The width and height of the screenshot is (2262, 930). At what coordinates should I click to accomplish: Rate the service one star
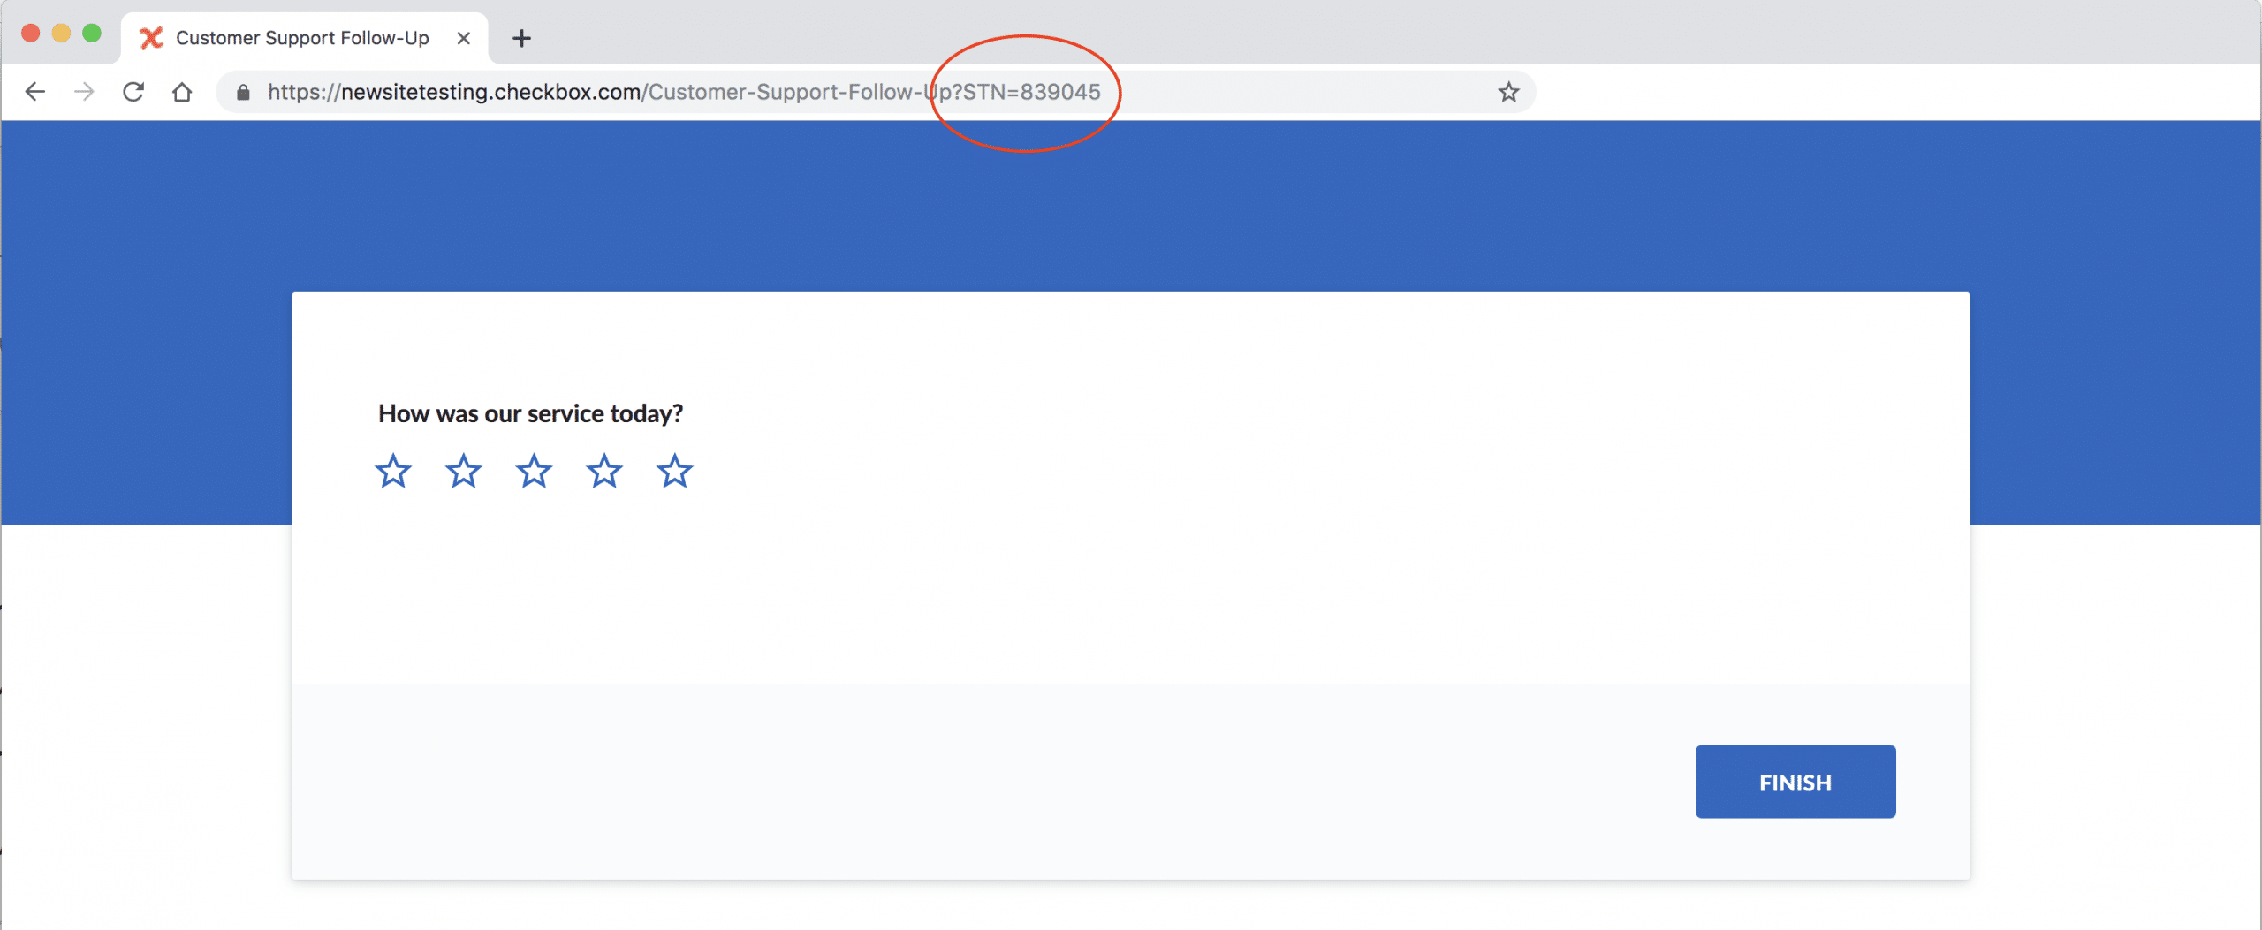click(393, 471)
